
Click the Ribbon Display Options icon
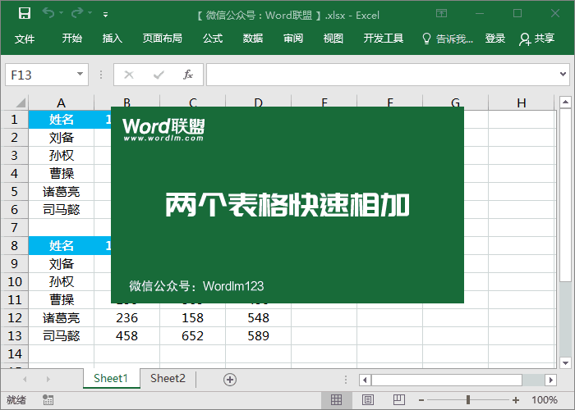coord(442,14)
